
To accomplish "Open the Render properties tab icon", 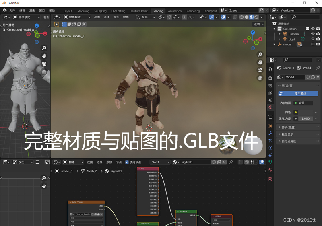I will click(270, 78).
